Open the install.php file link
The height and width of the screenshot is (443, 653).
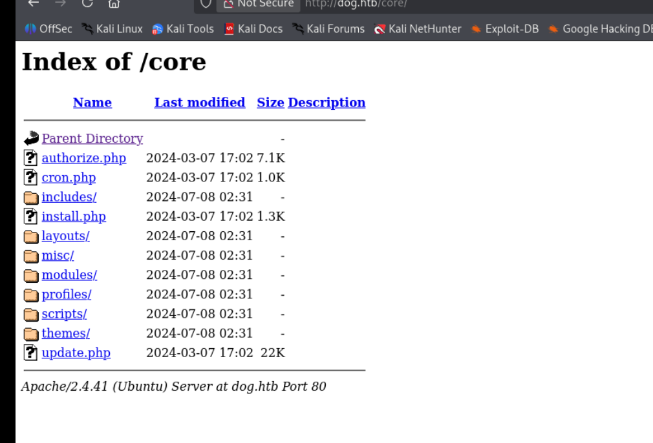click(x=74, y=216)
